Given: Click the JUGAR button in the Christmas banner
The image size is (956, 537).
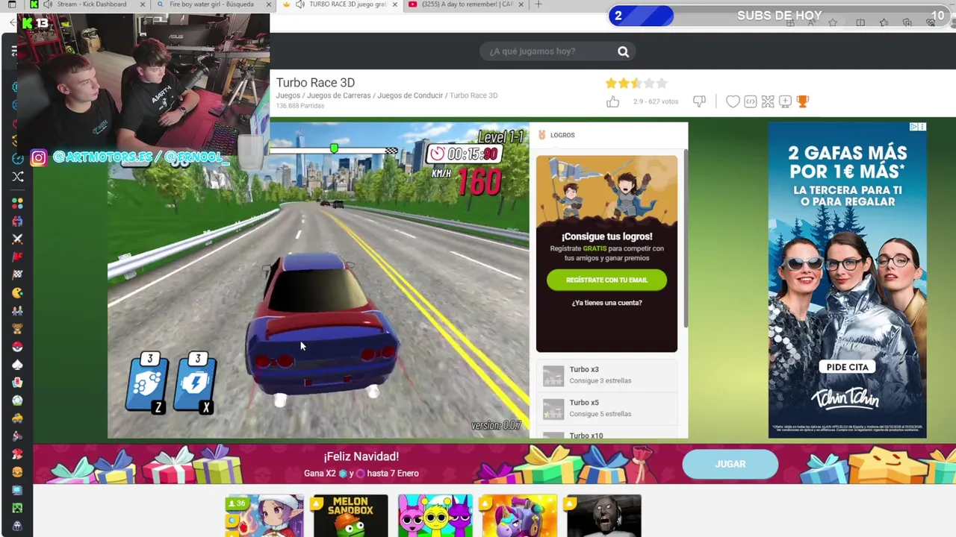Looking at the screenshot, I should click(730, 464).
